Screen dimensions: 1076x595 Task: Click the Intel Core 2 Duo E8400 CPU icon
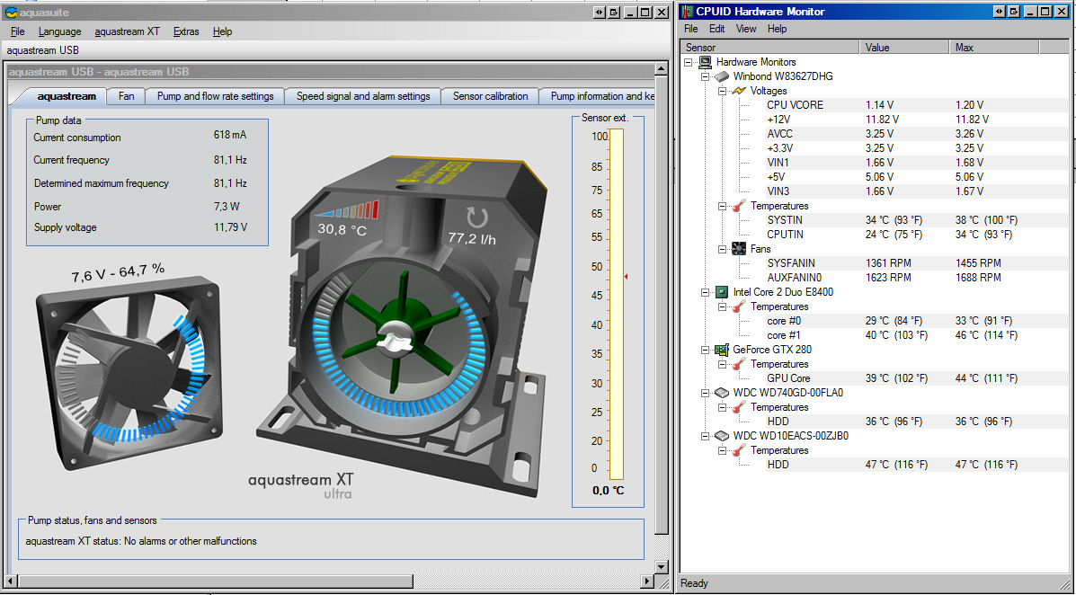click(x=721, y=292)
